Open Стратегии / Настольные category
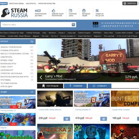 tap(11, 73)
